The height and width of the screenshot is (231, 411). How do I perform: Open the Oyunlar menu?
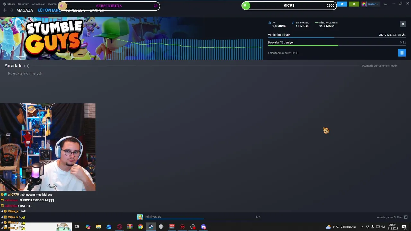52,4
